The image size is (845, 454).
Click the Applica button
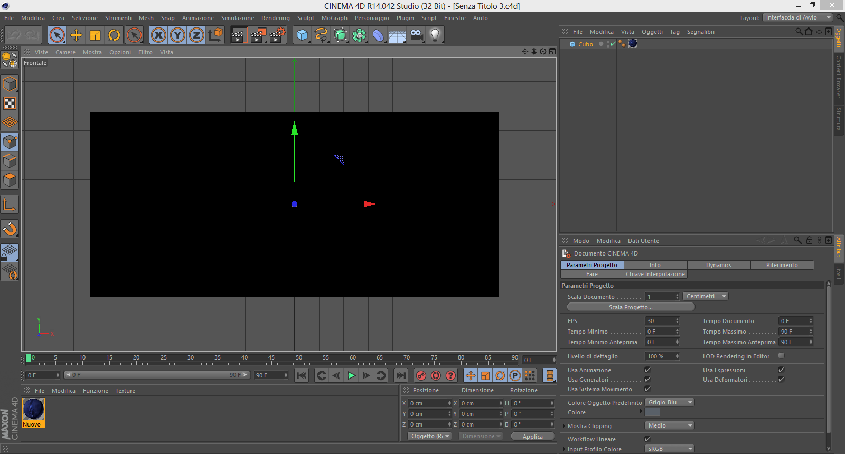tap(532, 437)
